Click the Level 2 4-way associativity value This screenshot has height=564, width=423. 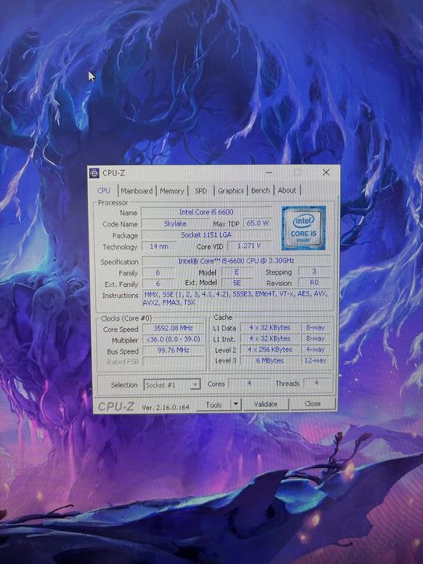pyautogui.click(x=316, y=349)
